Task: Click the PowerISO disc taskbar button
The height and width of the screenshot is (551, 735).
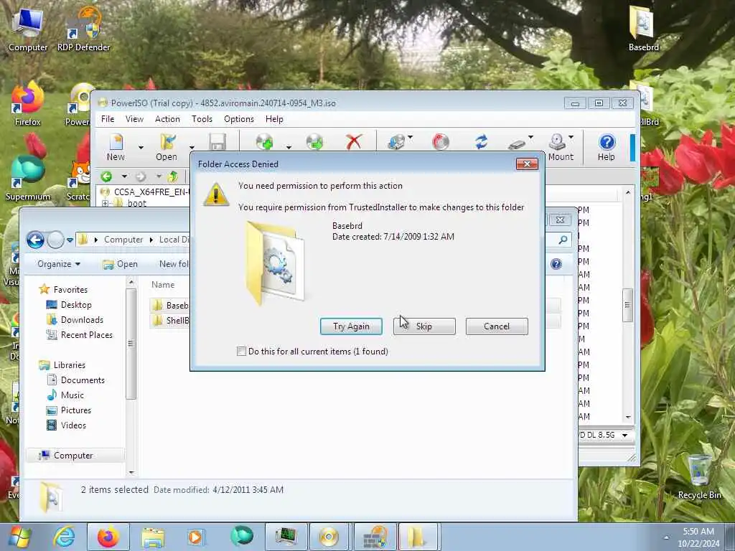Action: [328, 537]
